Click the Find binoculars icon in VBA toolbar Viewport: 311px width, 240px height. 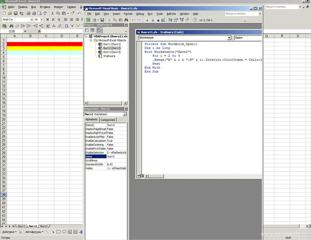click(126, 20)
